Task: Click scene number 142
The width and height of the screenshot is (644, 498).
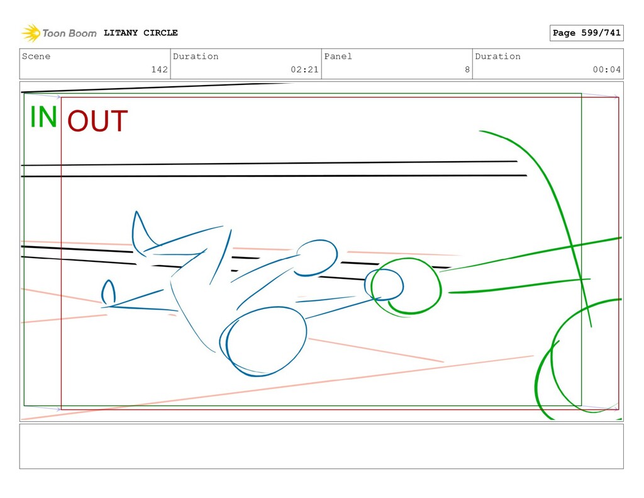Action: coord(159,69)
